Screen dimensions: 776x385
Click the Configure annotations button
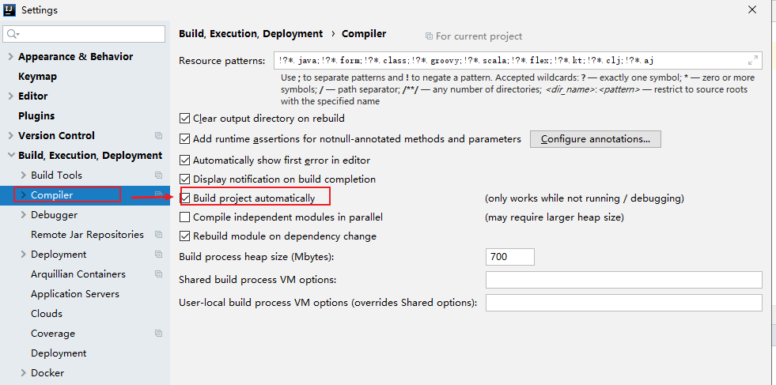point(596,139)
